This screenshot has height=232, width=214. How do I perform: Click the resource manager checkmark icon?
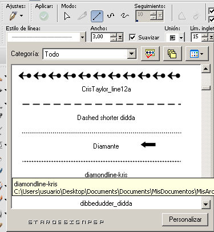pyautogui.click(x=150, y=54)
